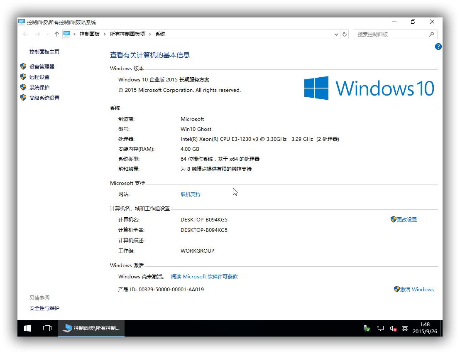Click the 64 位操作系统 system type text
The height and width of the screenshot is (354, 460).
(220, 159)
